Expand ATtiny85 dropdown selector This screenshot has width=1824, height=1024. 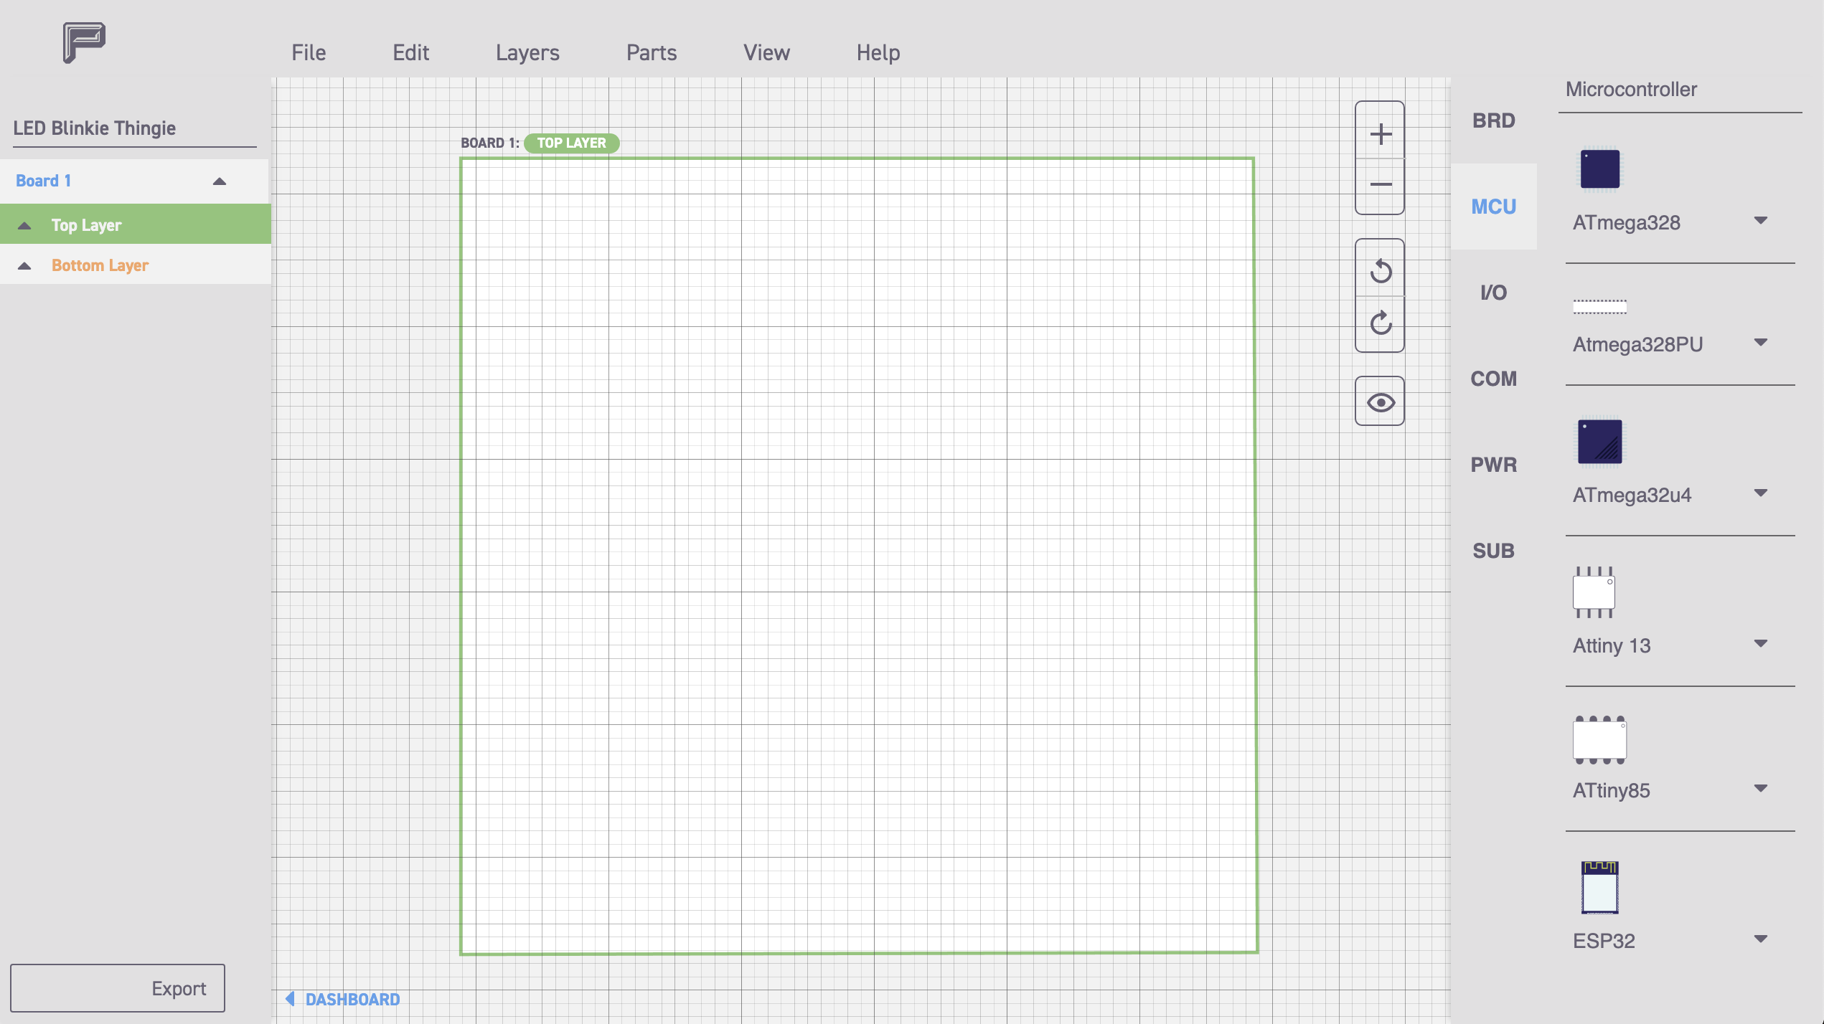pos(1762,790)
